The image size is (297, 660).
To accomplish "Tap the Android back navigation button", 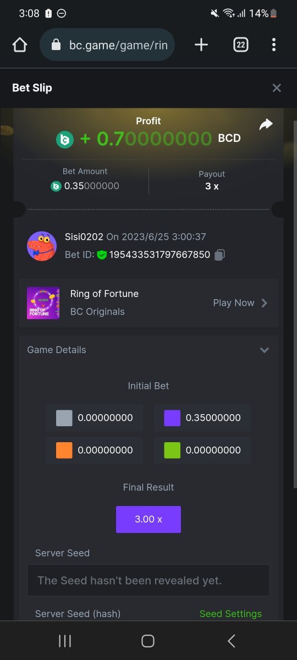I will pos(232,641).
